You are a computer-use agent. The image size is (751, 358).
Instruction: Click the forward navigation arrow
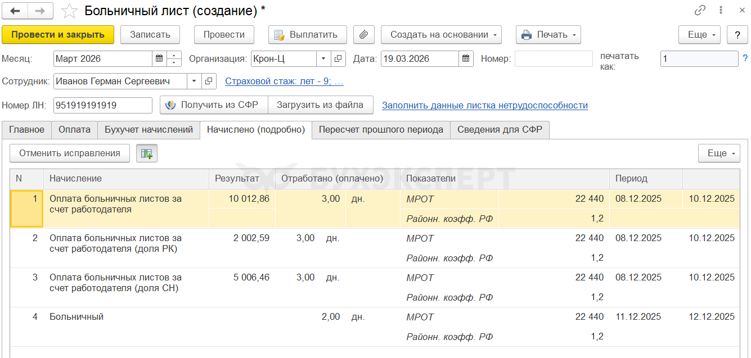[x=41, y=11]
